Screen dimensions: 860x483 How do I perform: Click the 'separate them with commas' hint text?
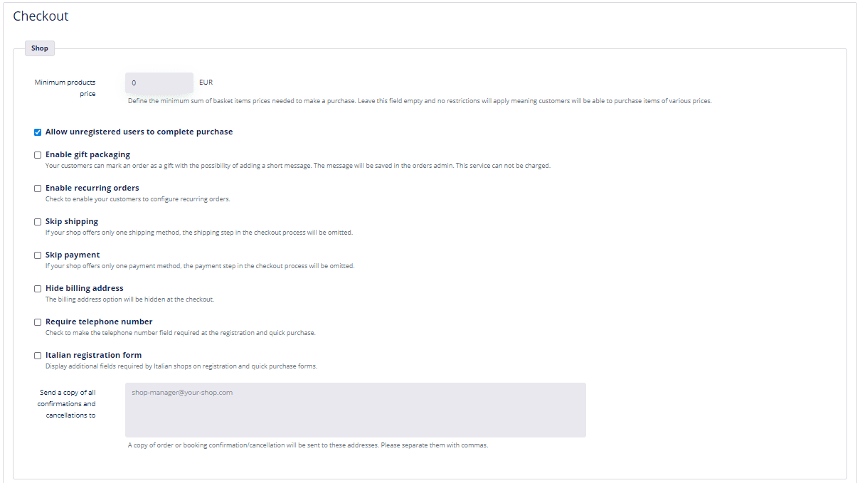(308, 445)
